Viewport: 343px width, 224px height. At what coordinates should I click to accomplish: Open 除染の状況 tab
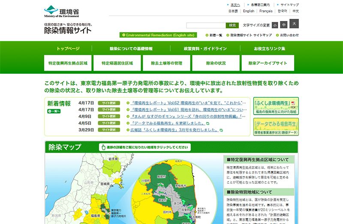(x=216, y=63)
